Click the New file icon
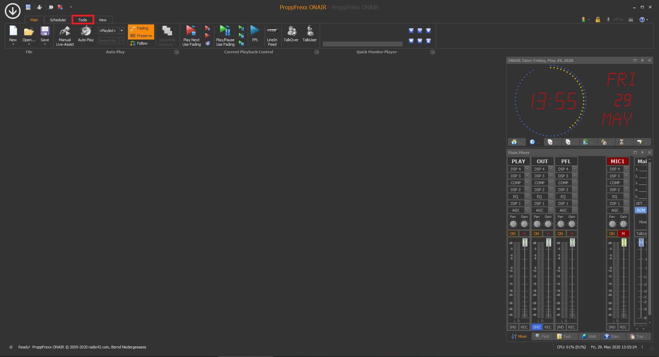 (x=13, y=32)
